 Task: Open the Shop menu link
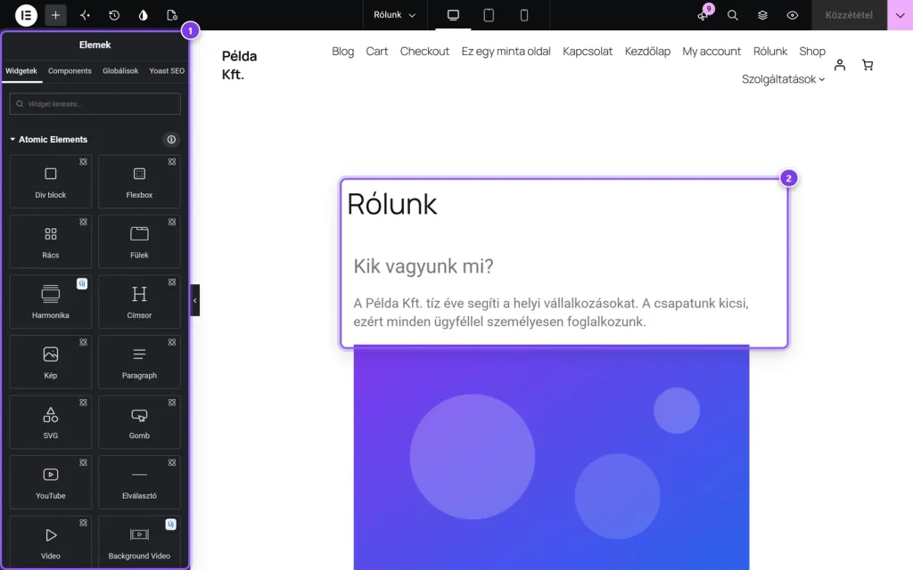click(812, 51)
